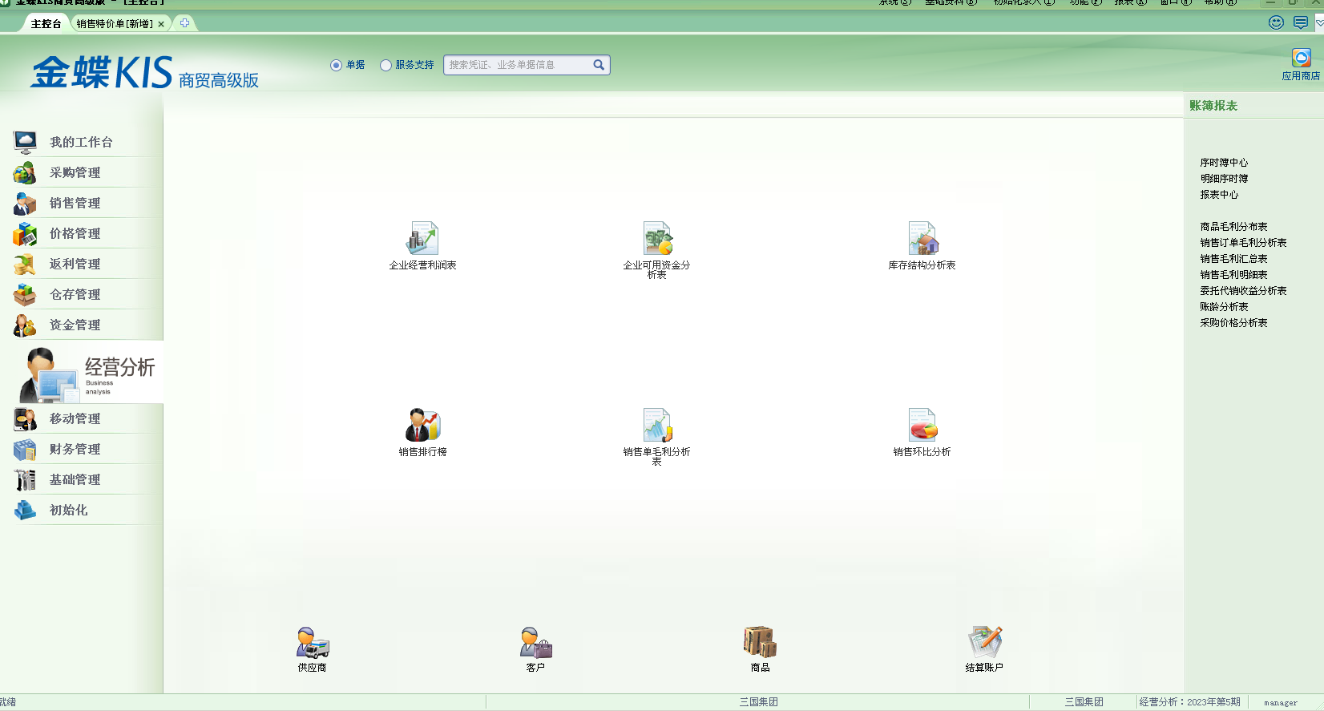
Task: Open the 销售毛利明细表 link
Action: (1233, 275)
